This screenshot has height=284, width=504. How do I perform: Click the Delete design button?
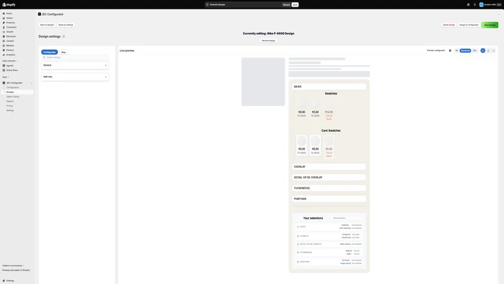[449, 25]
